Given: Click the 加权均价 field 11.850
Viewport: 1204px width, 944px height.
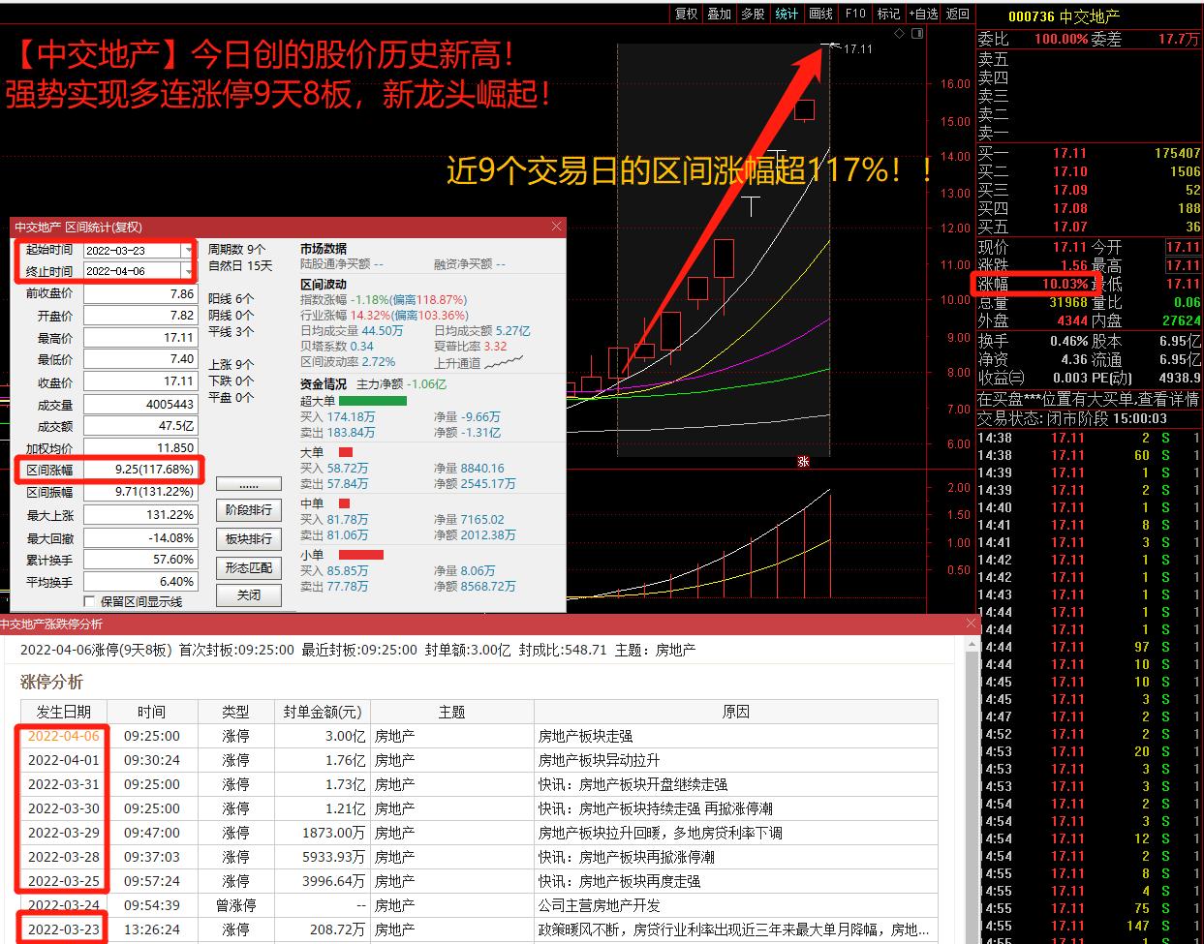Looking at the screenshot, I should pos(140,447).
